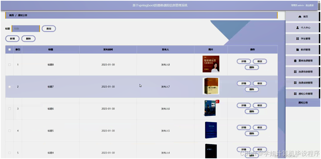Click 修改 for row 标题5
The image size is (321, 159).
click(x=260, y=128)
